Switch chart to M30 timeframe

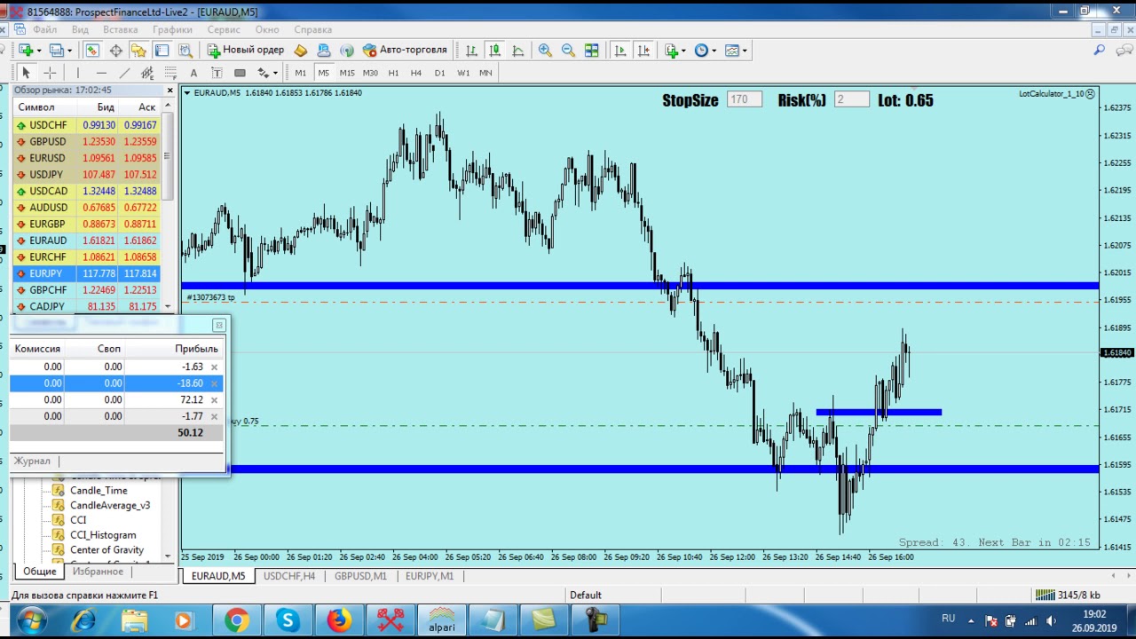pyautogui.click(x=370, y=73)
